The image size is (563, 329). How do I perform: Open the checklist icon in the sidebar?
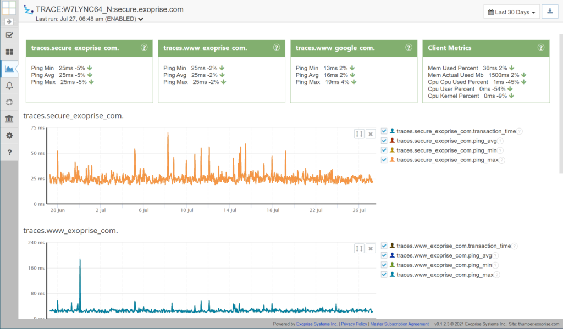9,35
